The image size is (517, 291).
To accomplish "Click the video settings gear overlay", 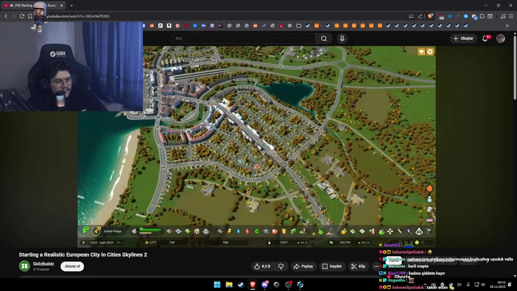I will pyautogui.click(x=430, y=52).
